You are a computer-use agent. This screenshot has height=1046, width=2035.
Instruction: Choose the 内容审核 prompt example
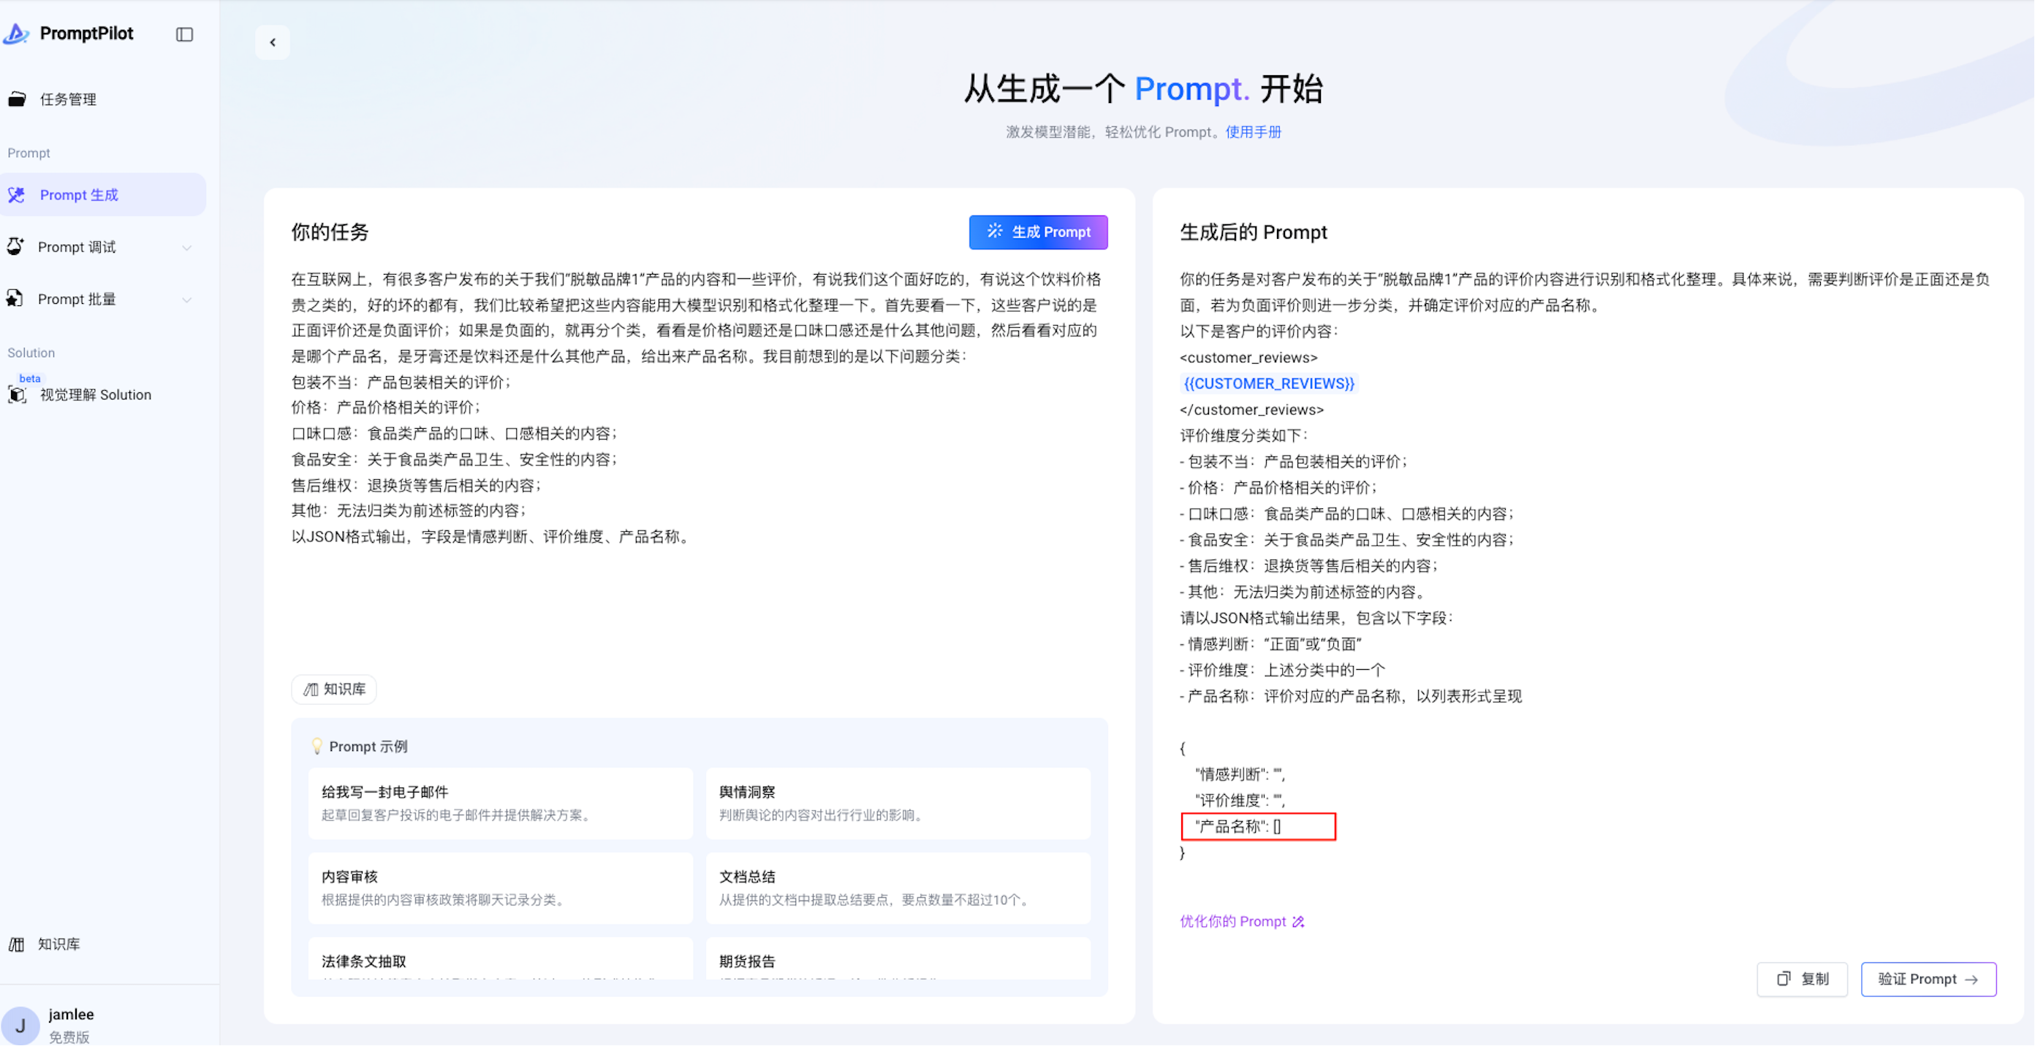tap(499, 887)
